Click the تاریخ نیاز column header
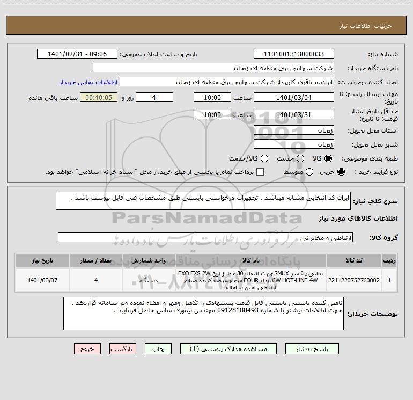413x400 pixels. click(42, 260)
